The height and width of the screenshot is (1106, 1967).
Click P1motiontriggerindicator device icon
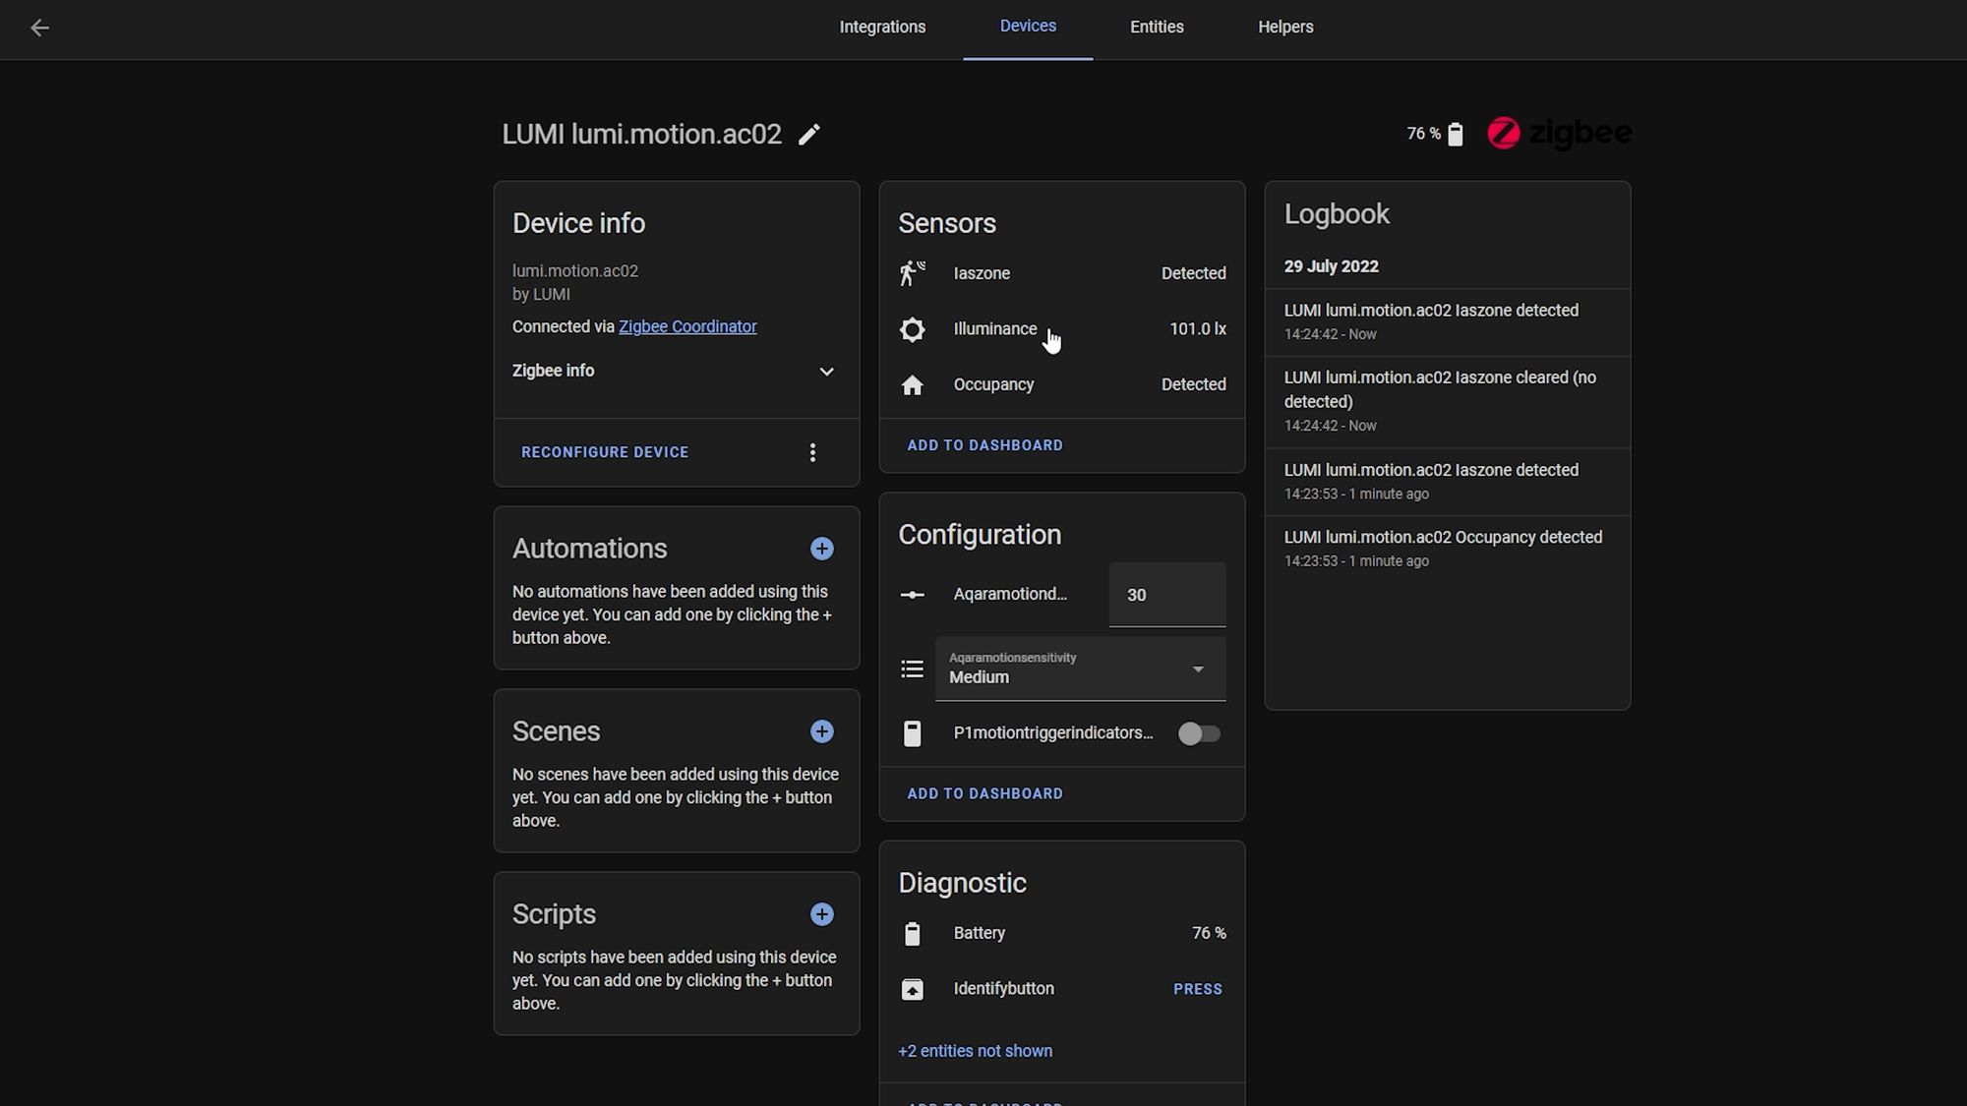coord(913,733)
